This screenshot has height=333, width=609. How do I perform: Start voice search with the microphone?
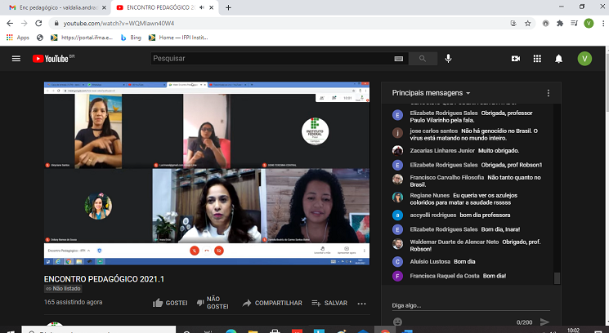(448, 59)
